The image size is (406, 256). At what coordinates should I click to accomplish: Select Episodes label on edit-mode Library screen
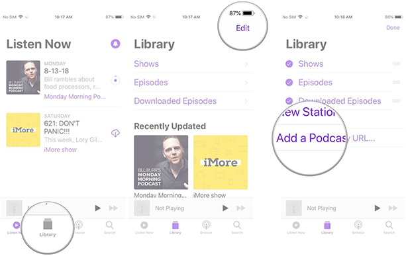click(315, 83)
